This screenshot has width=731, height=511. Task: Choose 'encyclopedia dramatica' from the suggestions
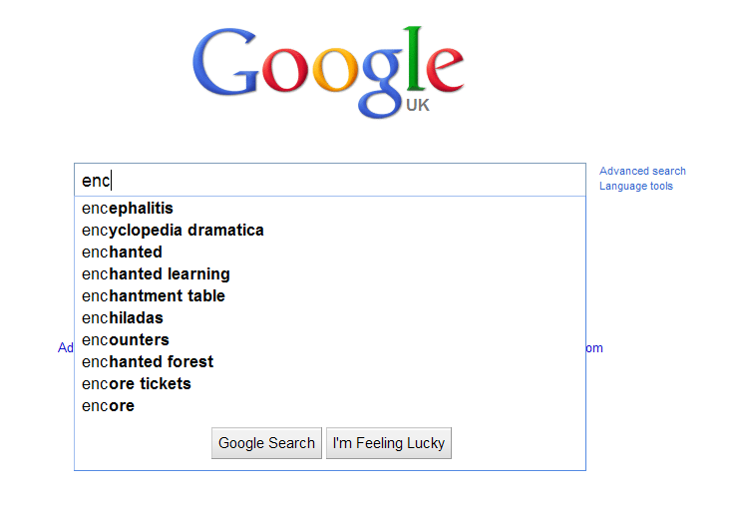173,231
